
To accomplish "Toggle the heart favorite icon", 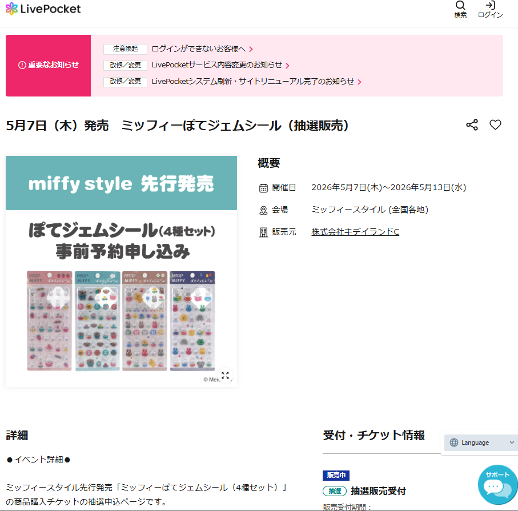I will (x=495, y=125).
